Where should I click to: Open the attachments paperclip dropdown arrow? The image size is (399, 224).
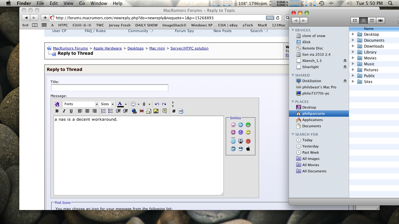149,104
